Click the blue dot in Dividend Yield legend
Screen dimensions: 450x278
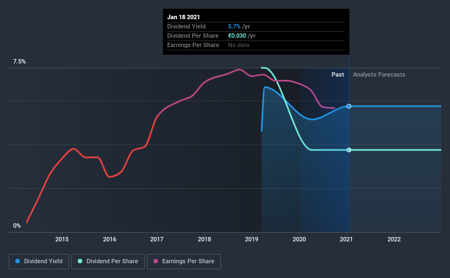(18, 261)
